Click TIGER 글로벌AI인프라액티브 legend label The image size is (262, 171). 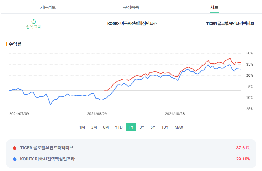pos(47,148)
